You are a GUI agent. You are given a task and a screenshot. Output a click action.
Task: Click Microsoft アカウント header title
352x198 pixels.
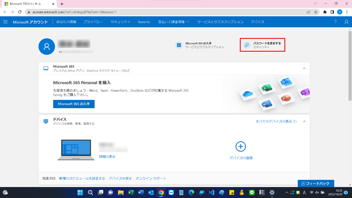click(x=31, y=22)
